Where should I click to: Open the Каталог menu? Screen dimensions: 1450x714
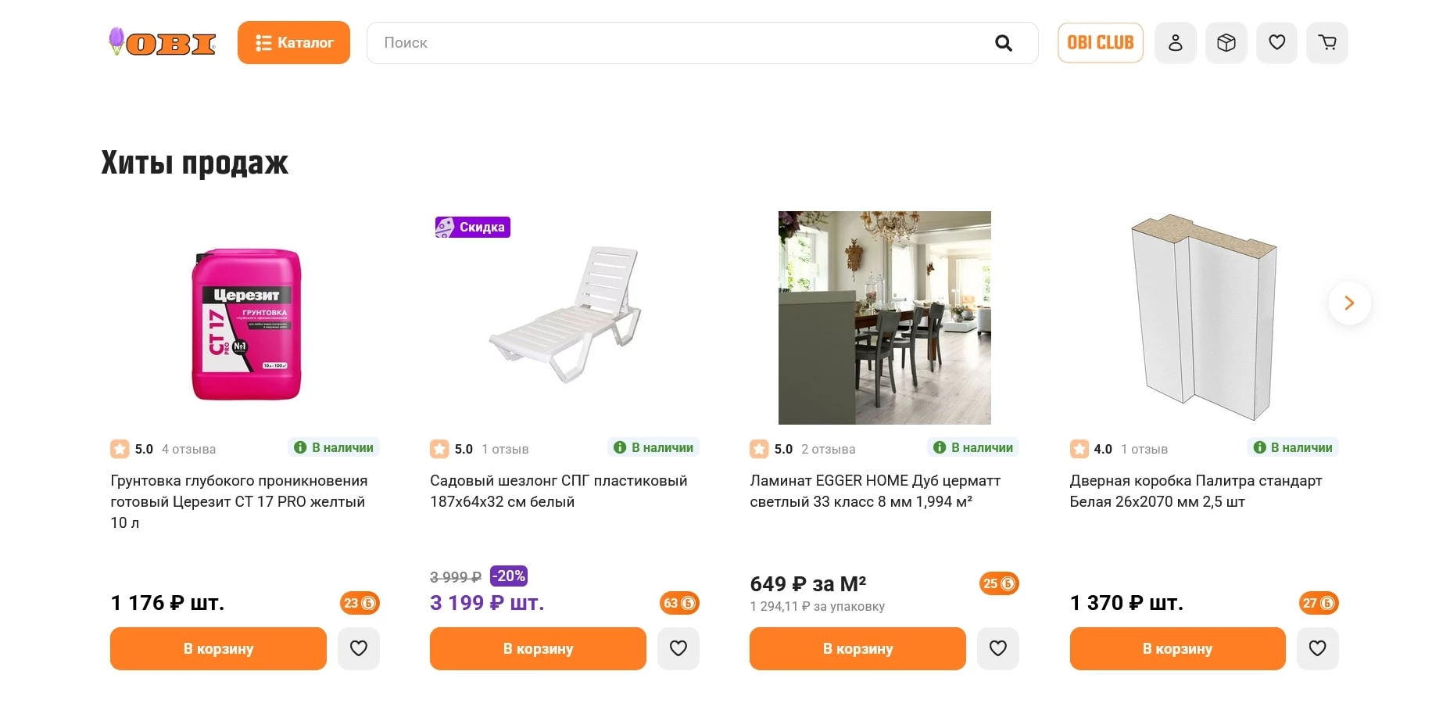click(x=294, y=42)
